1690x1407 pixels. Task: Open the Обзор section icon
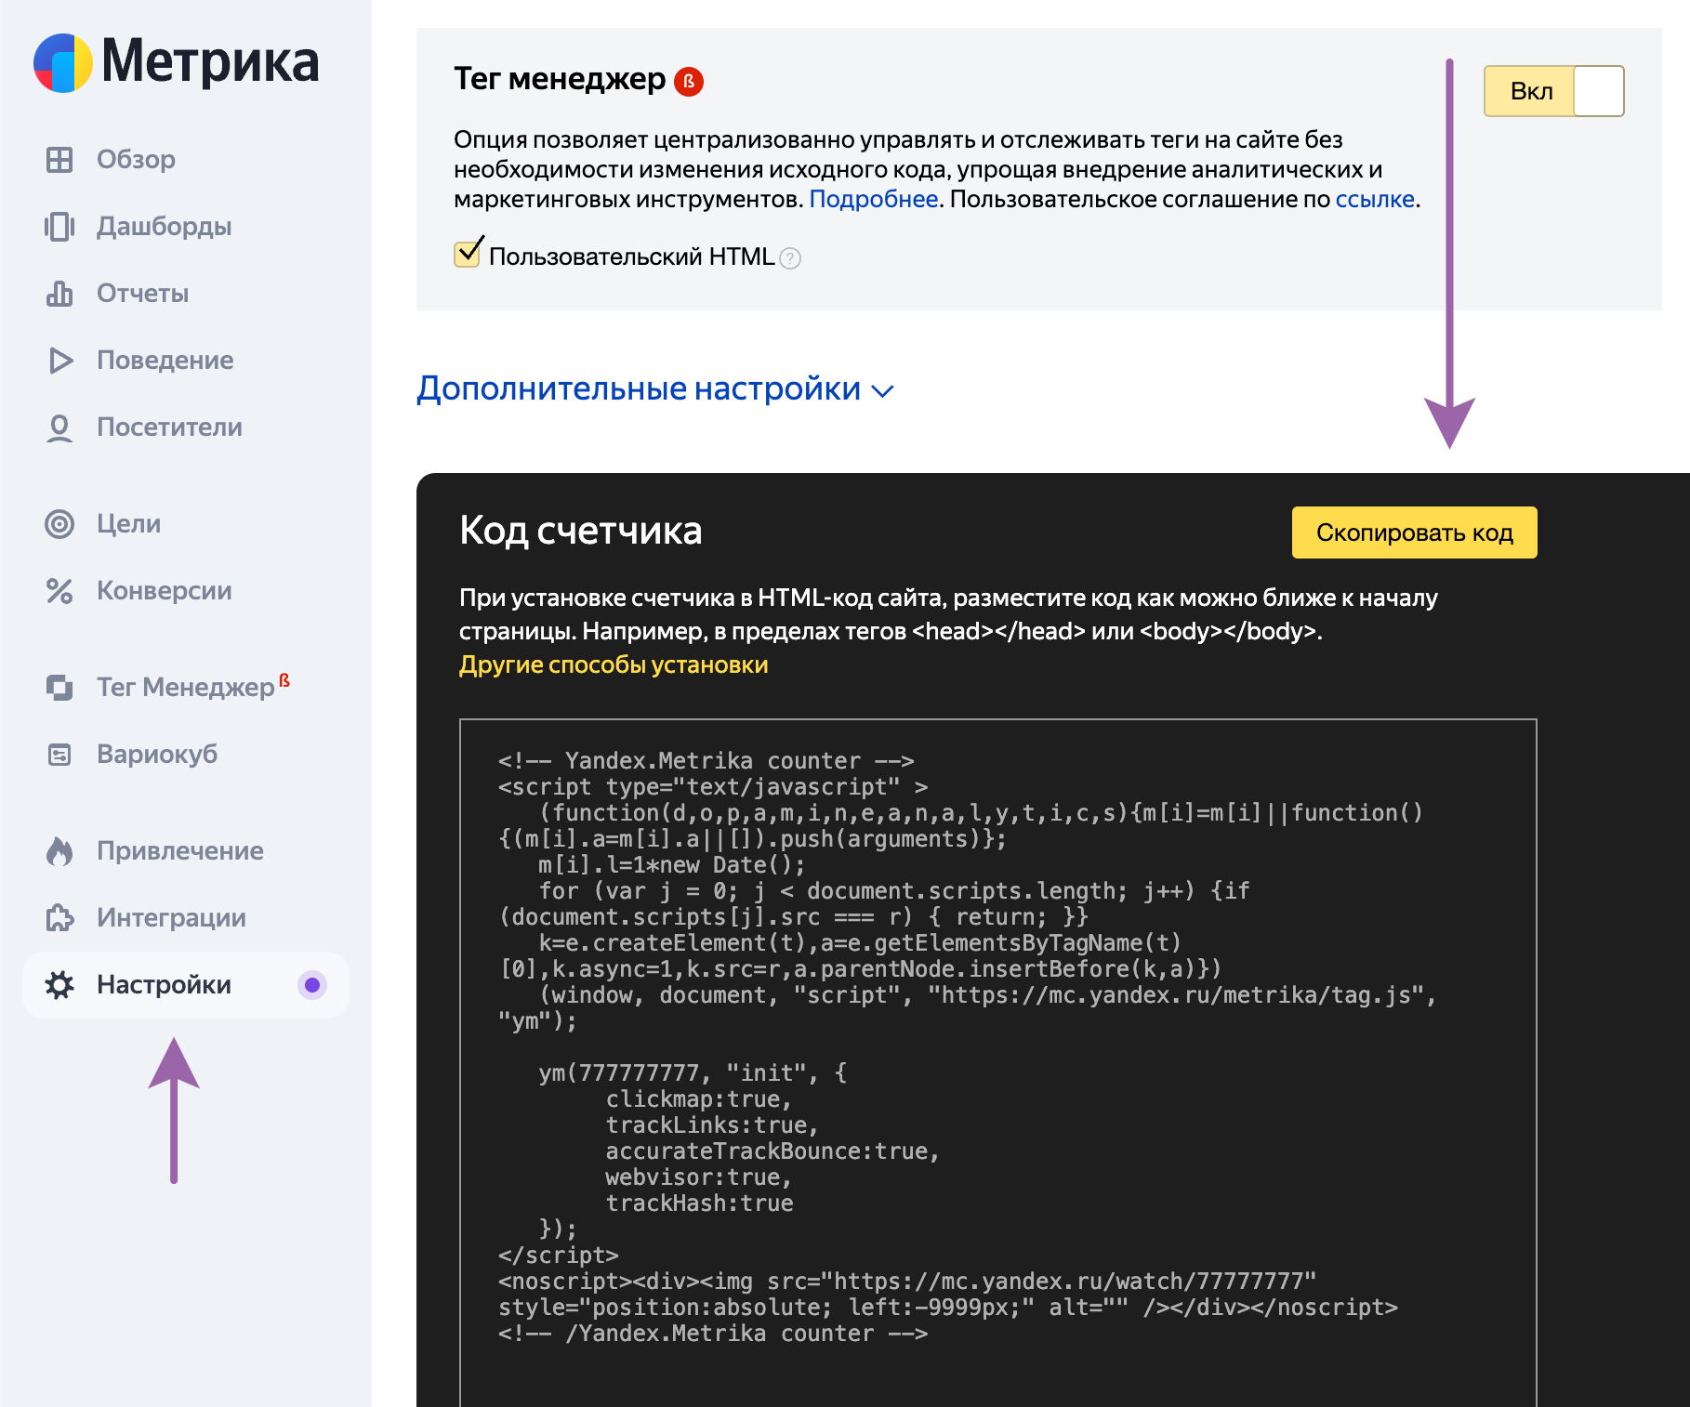coord(60,159)
